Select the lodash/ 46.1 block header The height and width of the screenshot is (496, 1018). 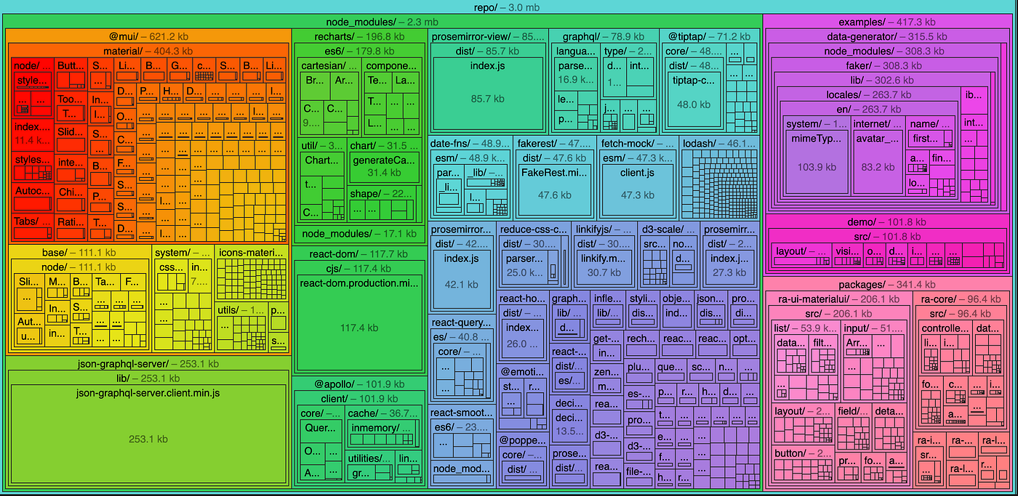pos(720,144)
